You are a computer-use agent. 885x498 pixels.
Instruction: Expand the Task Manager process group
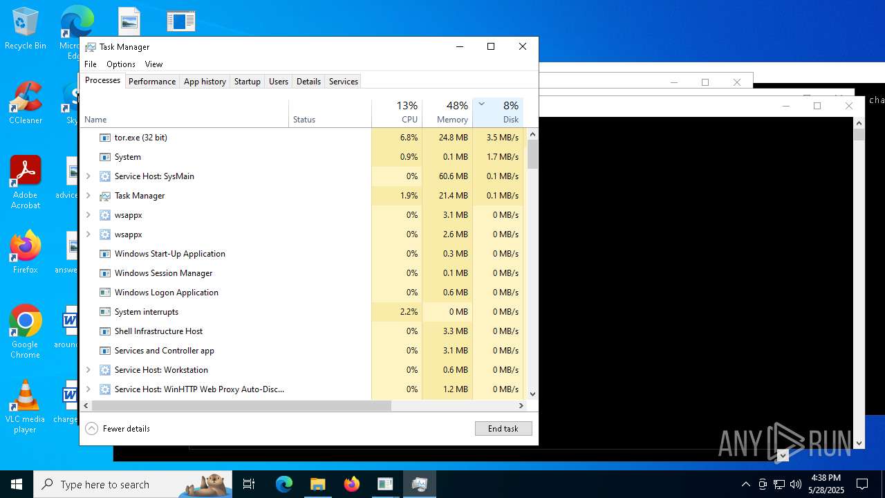[88, 196]
